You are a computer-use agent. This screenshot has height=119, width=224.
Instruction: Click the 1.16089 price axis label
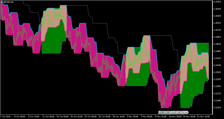[217, 9]
